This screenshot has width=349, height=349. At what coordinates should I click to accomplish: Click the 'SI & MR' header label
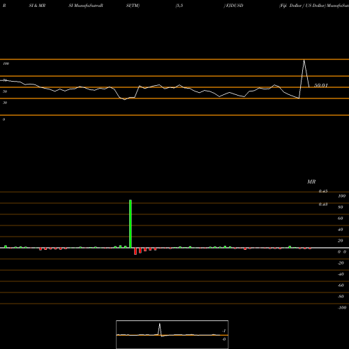(37, 6)
